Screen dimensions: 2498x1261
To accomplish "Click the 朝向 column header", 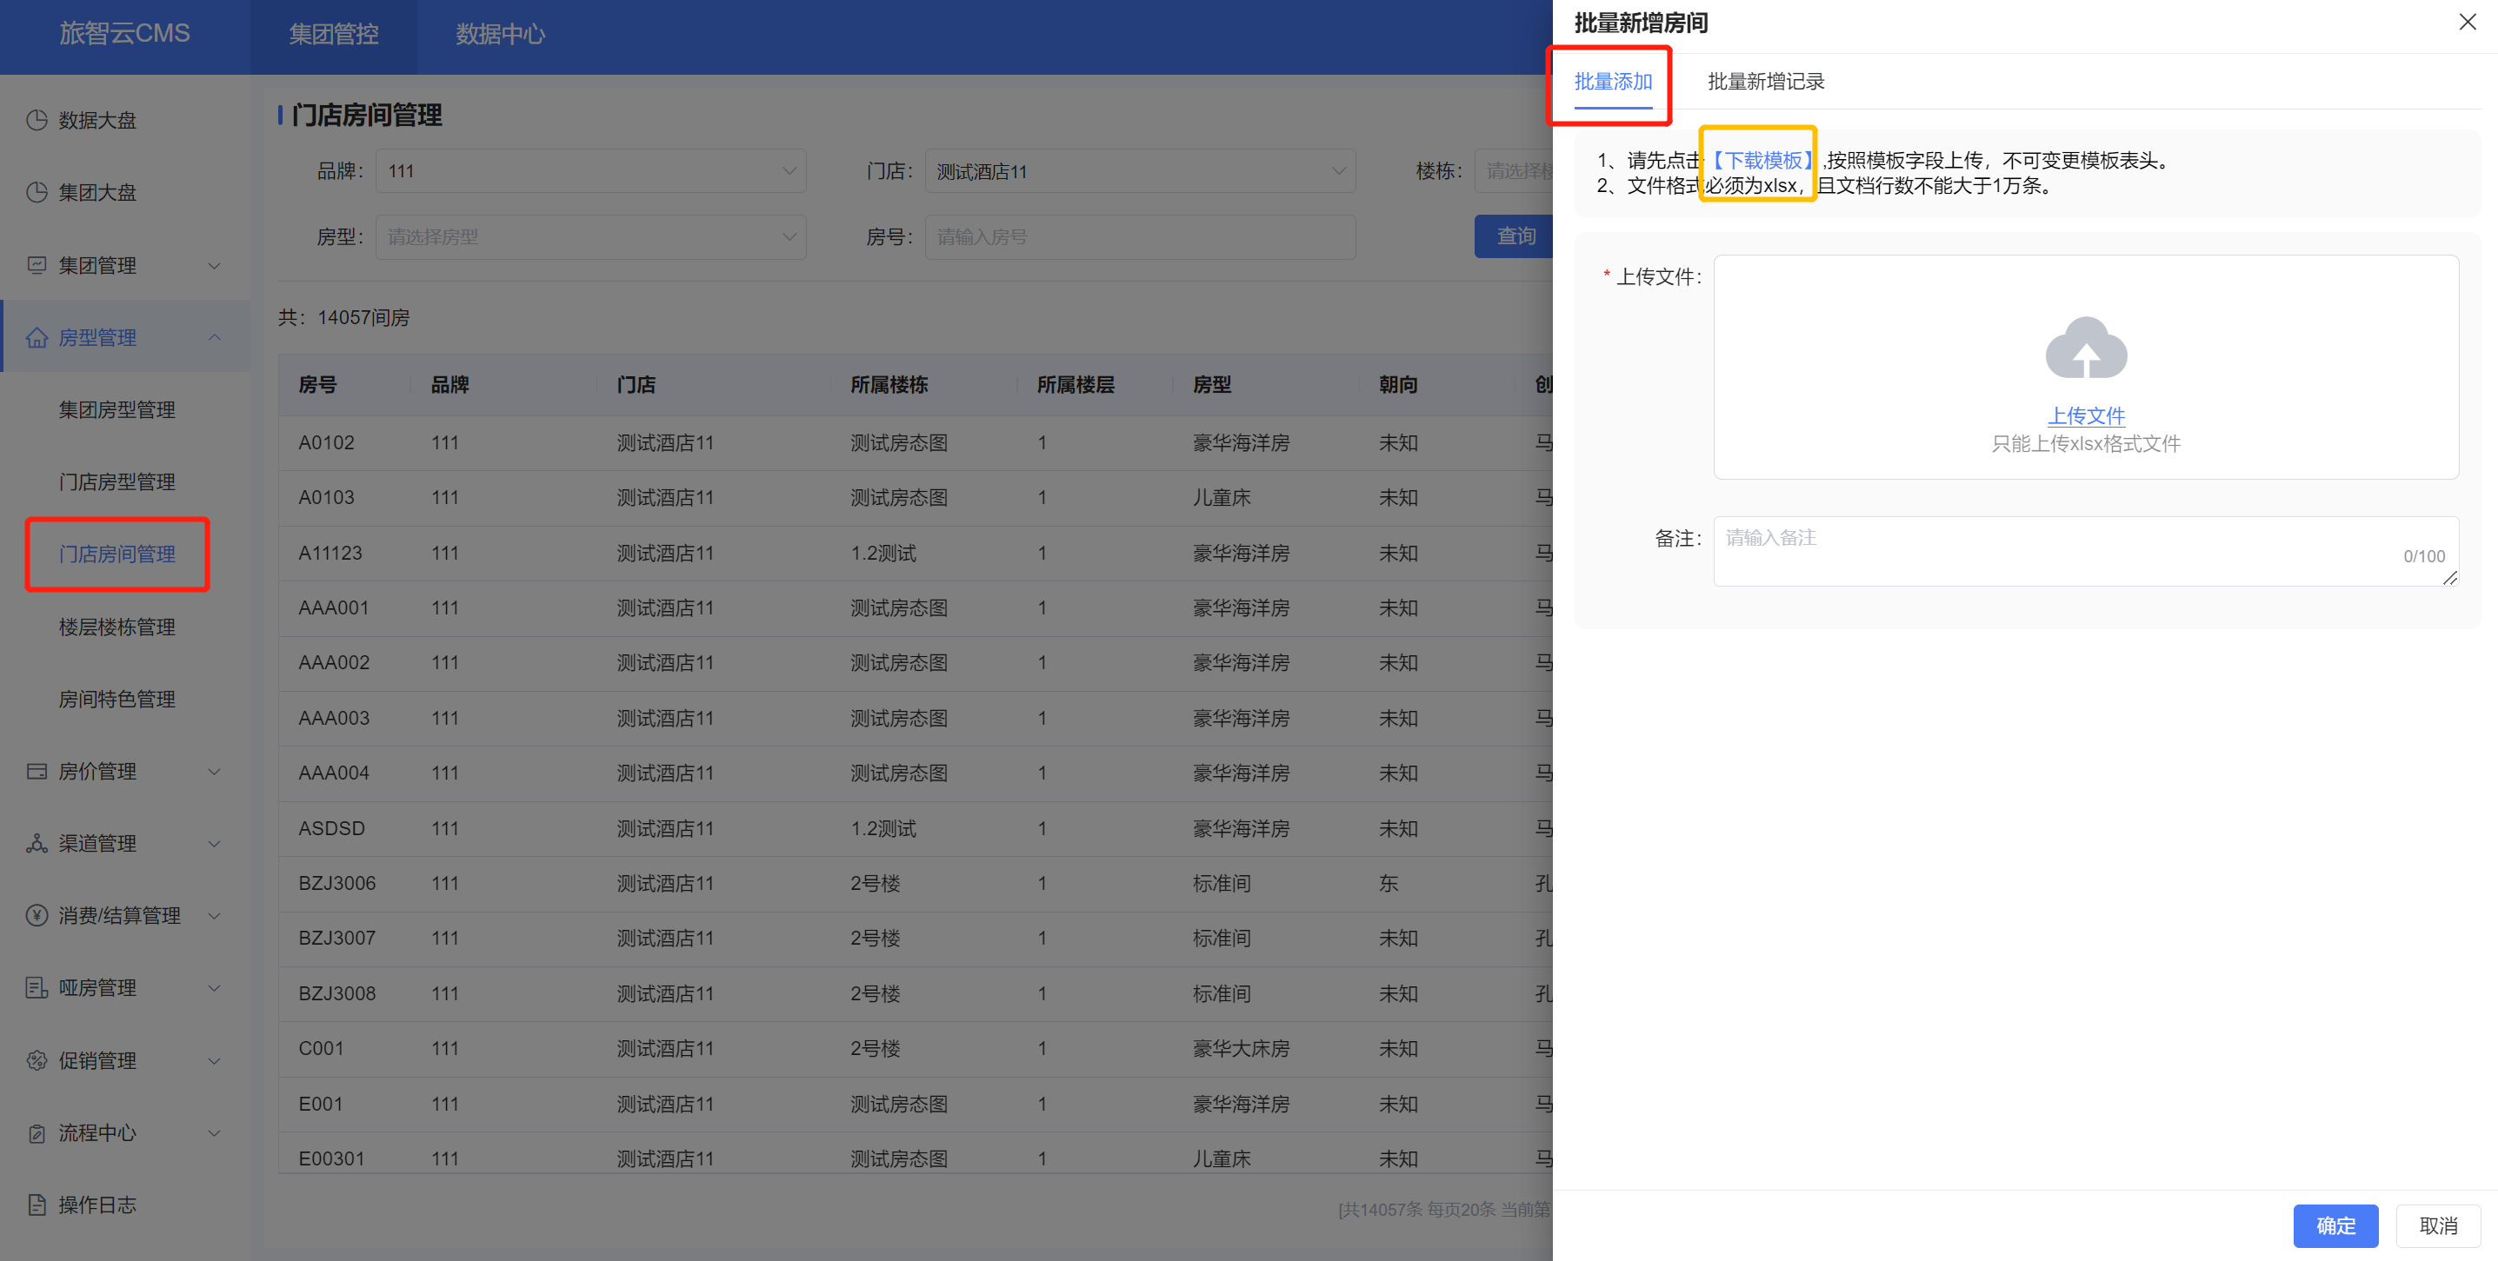I will tap(1398, 385).
